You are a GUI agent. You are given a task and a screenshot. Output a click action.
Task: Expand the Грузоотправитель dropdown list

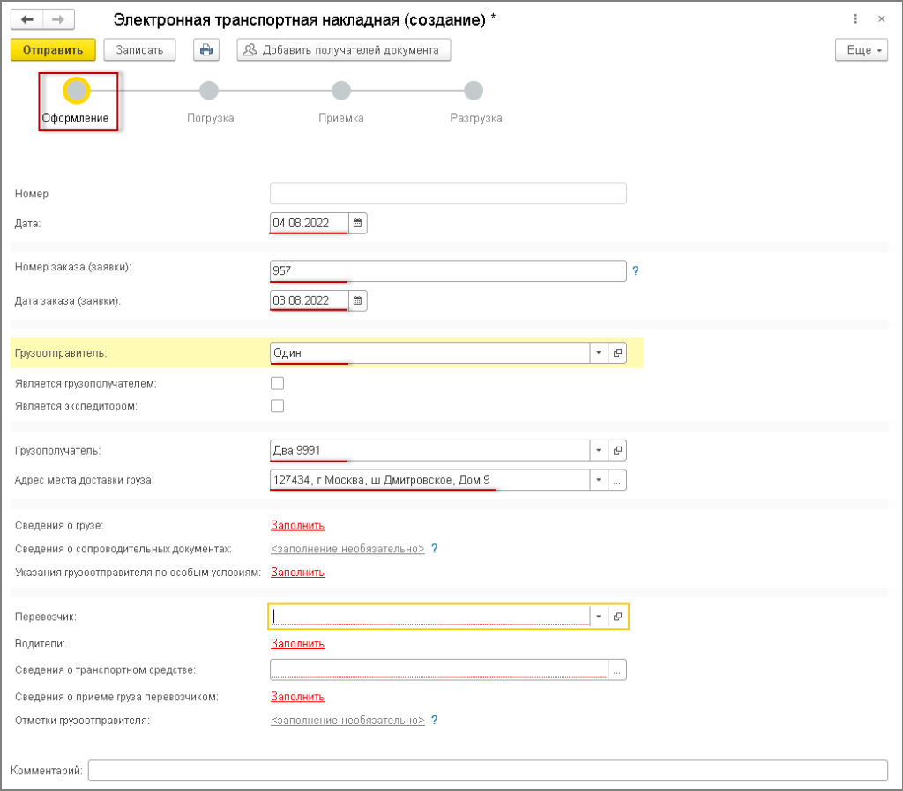[598, 353]
